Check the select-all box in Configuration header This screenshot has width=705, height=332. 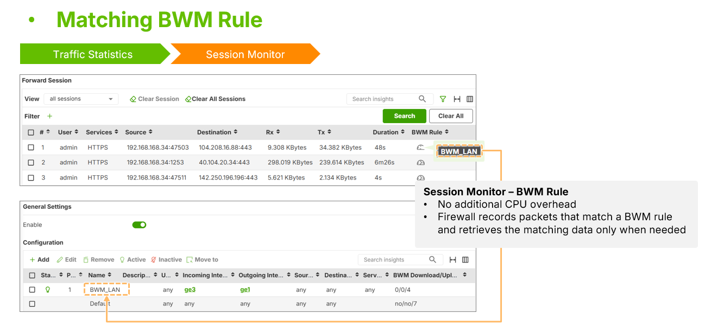(x=32, y=276)
